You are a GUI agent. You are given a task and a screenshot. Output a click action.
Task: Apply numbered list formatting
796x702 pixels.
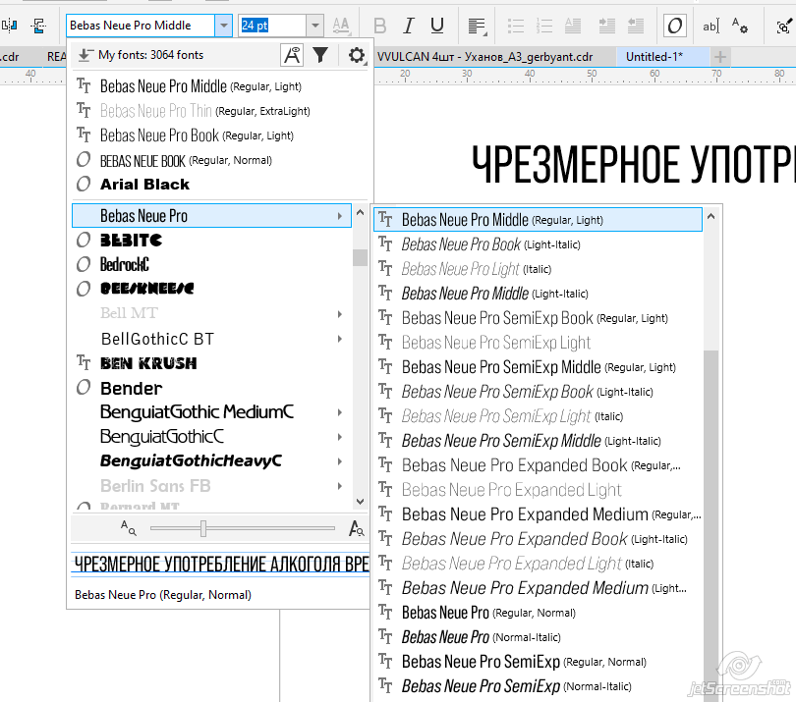pos(544,26)
